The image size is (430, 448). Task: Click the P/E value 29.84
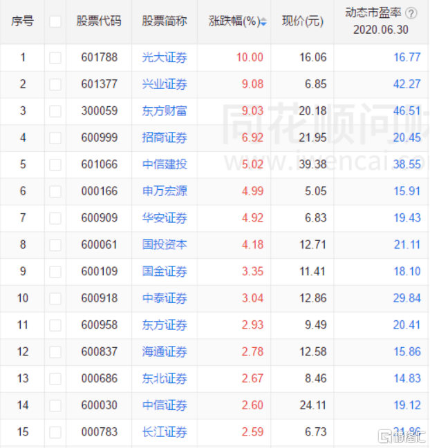(x=407, y=298)
